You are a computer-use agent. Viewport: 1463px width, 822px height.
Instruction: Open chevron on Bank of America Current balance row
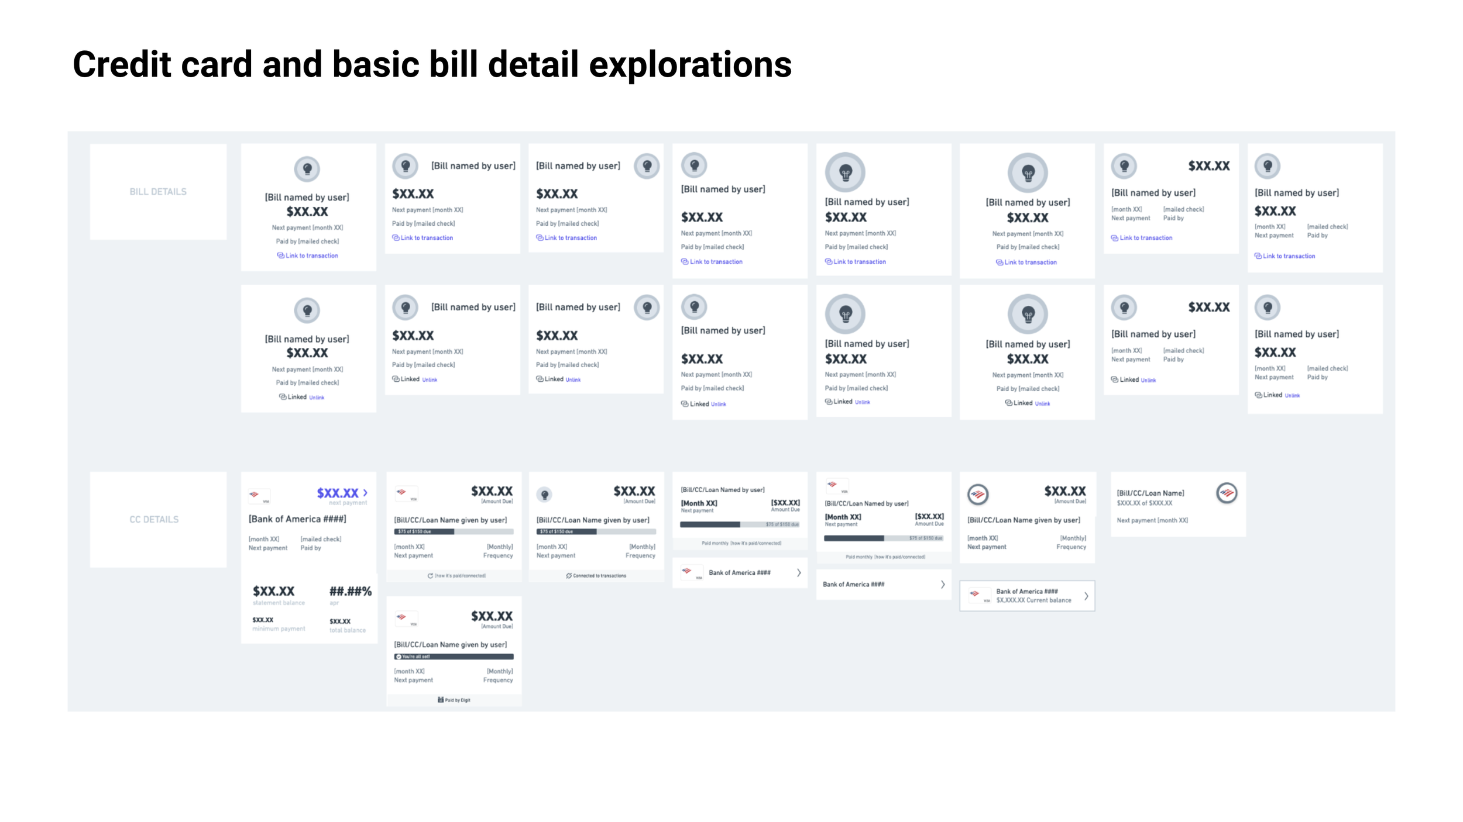tap(1086, 596)
